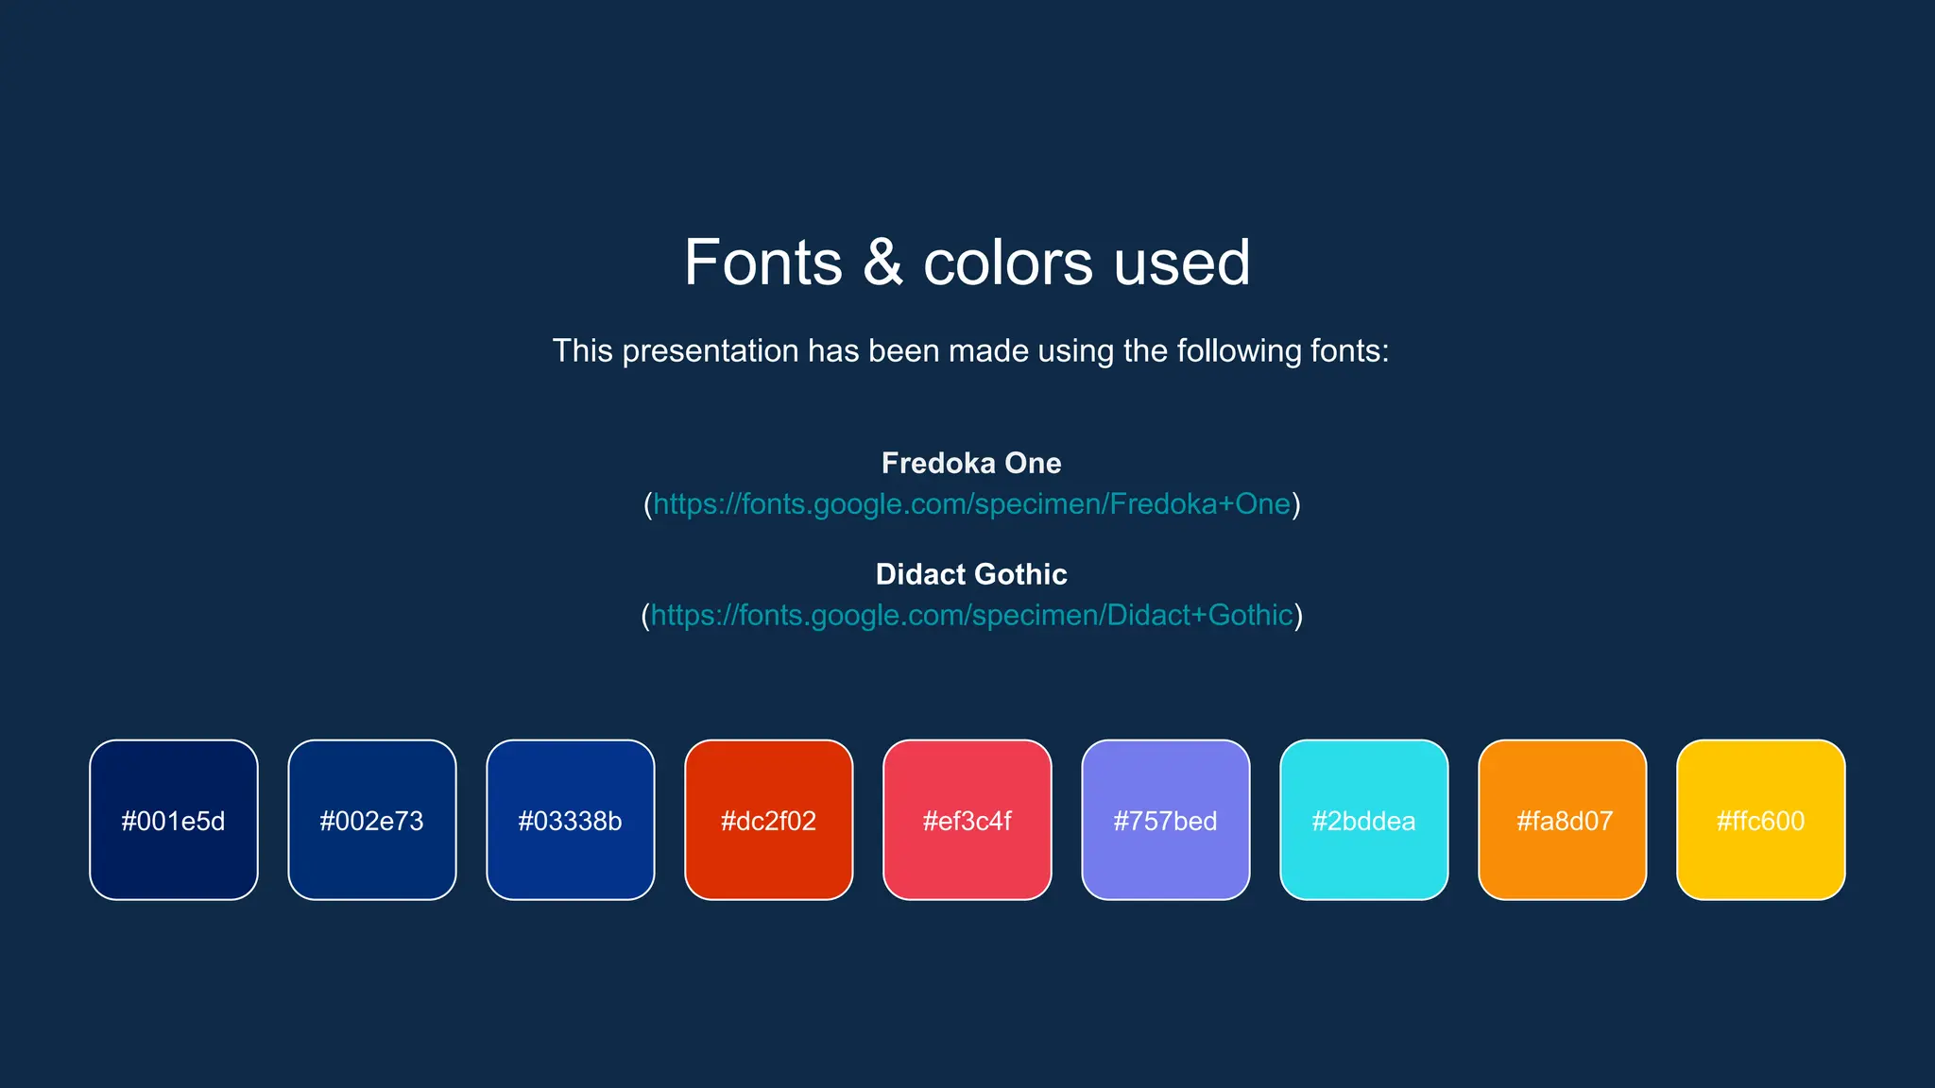The height and width of the screenshot is (1088, 1935).
Task: Click the word 'colors' in the slide title
Action: [1007, 263]
